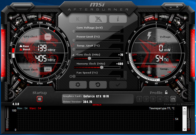The image size is (196, 135).
Task: Click the Core Clock slider knob
Action: (x=89, y=58)
